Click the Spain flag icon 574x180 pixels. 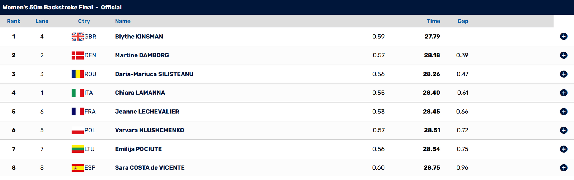(x=77, y=168)
